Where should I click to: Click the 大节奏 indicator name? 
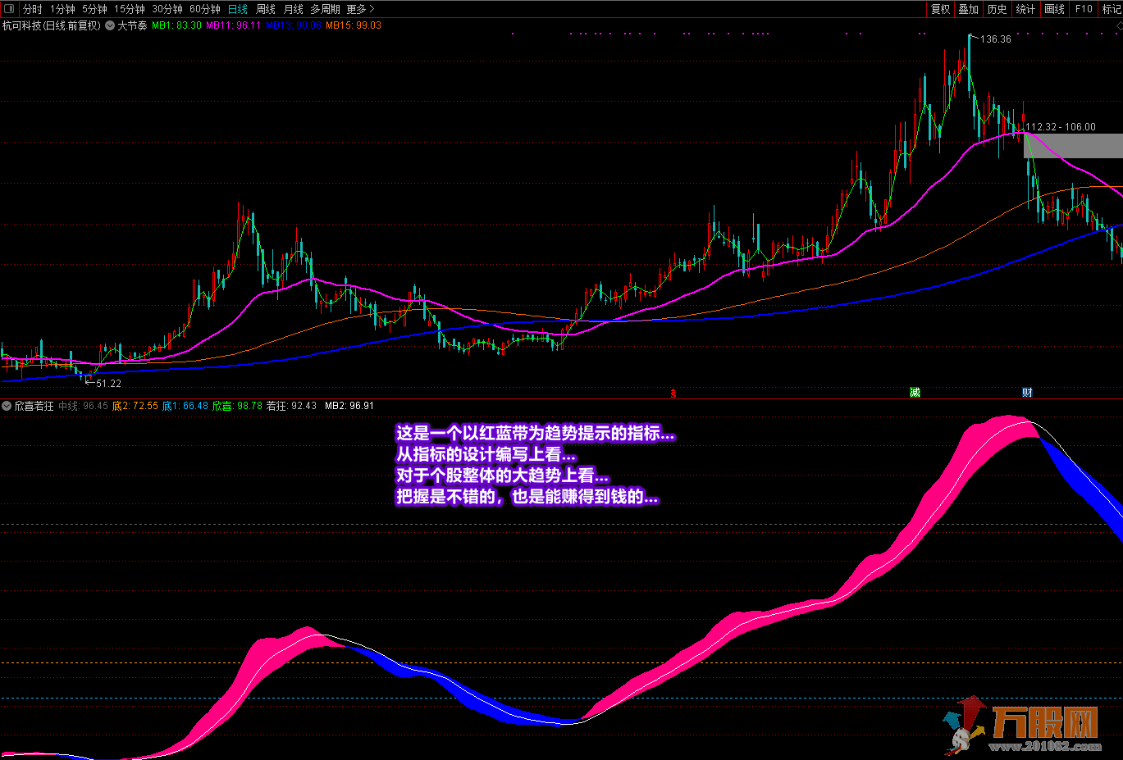tap(132, 25)
